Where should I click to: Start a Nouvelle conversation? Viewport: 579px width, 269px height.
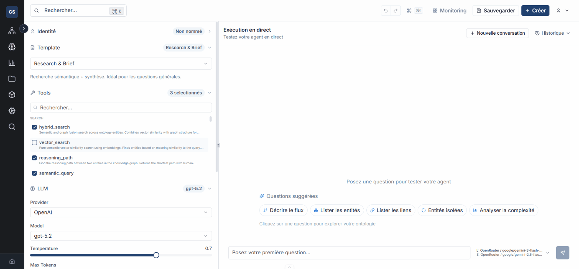(x=497, y=33)
